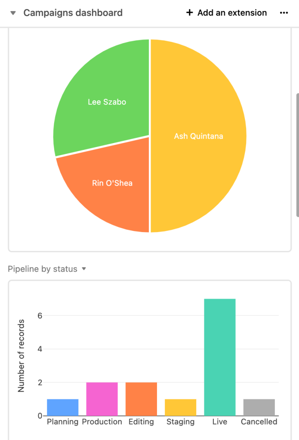This screenshot has width=299, height=440.
Task: Click the Pipeline by status title
Action: pyautogui.click(x=43, y=269)
